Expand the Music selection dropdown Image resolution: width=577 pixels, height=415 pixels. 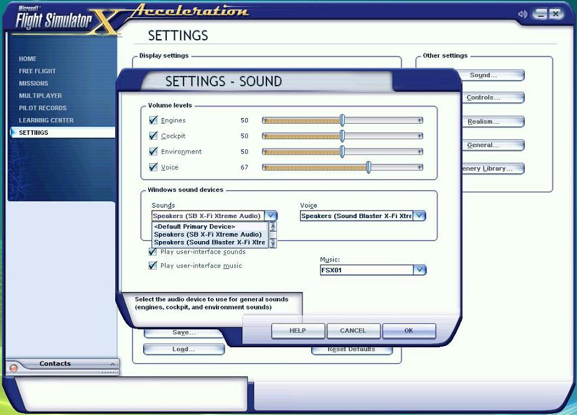pyautogui.click(x=420, y=270)
